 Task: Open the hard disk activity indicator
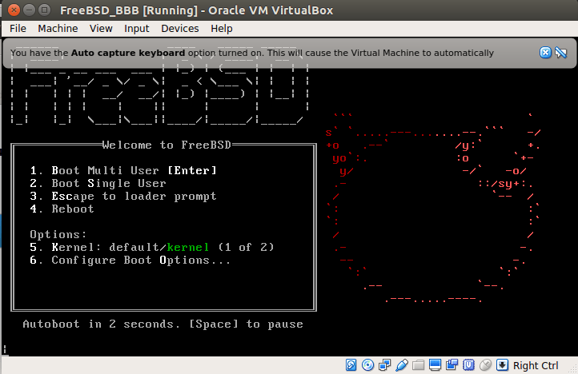351,364
